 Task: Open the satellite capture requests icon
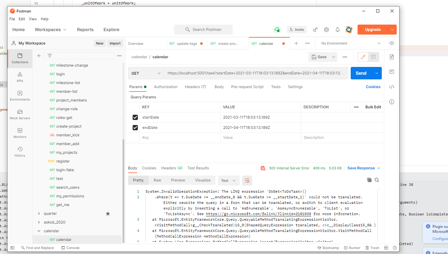click(x=315, y=30)
